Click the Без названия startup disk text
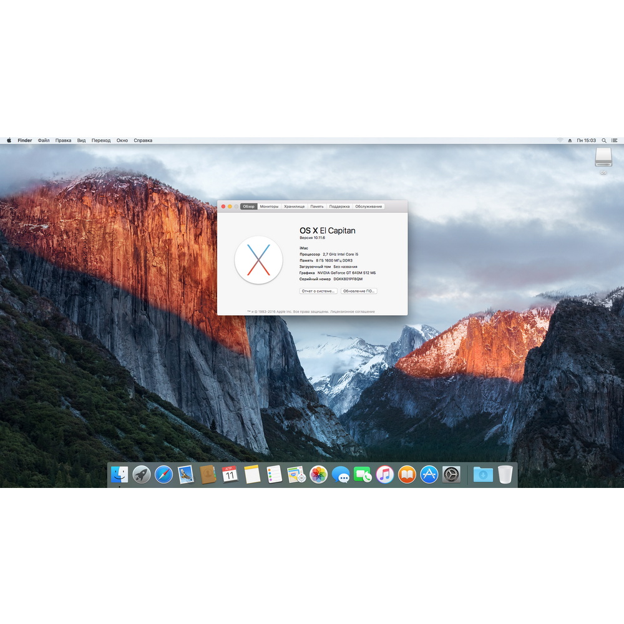624x624 pixels. click(x=346, y=266)
